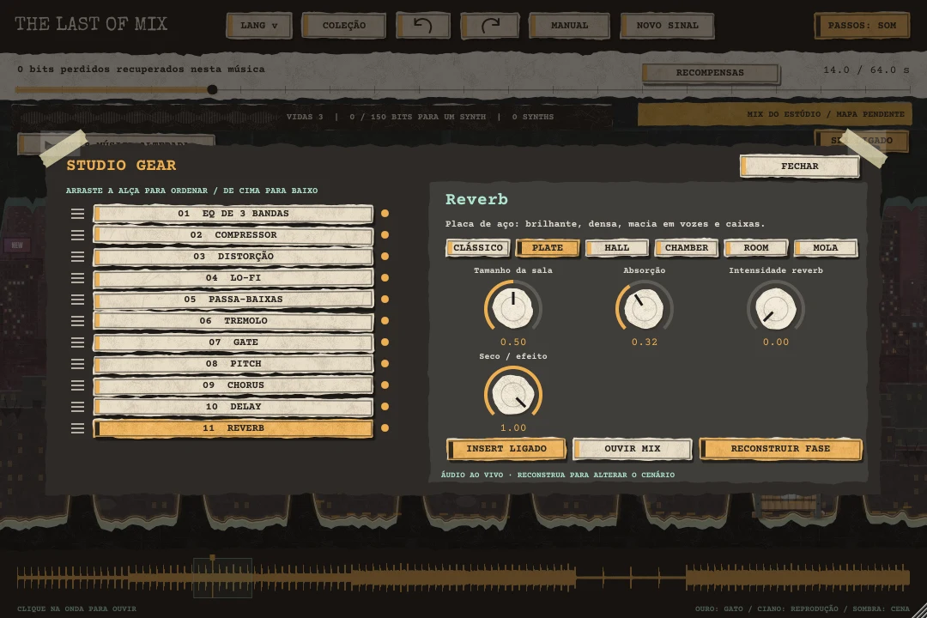Click drag handle beside Delay row

77,406
